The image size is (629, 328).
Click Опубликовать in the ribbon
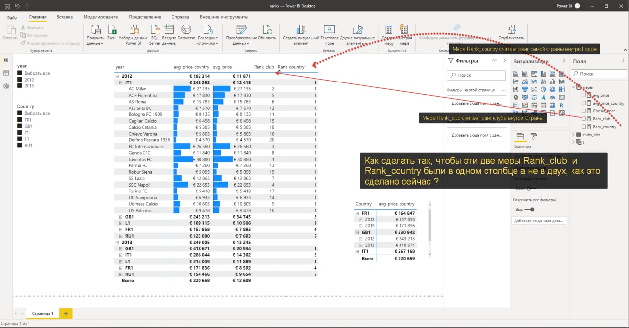click(511, 32)
